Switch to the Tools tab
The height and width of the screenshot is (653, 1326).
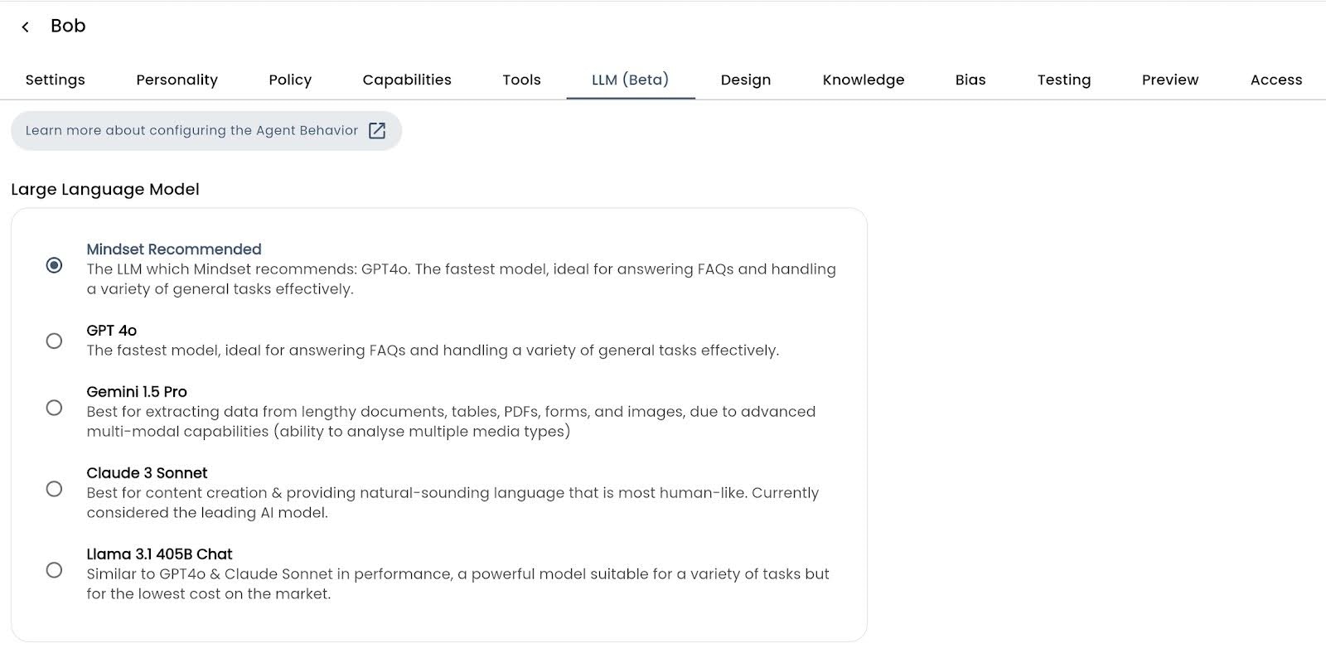(x=521, y=80)
